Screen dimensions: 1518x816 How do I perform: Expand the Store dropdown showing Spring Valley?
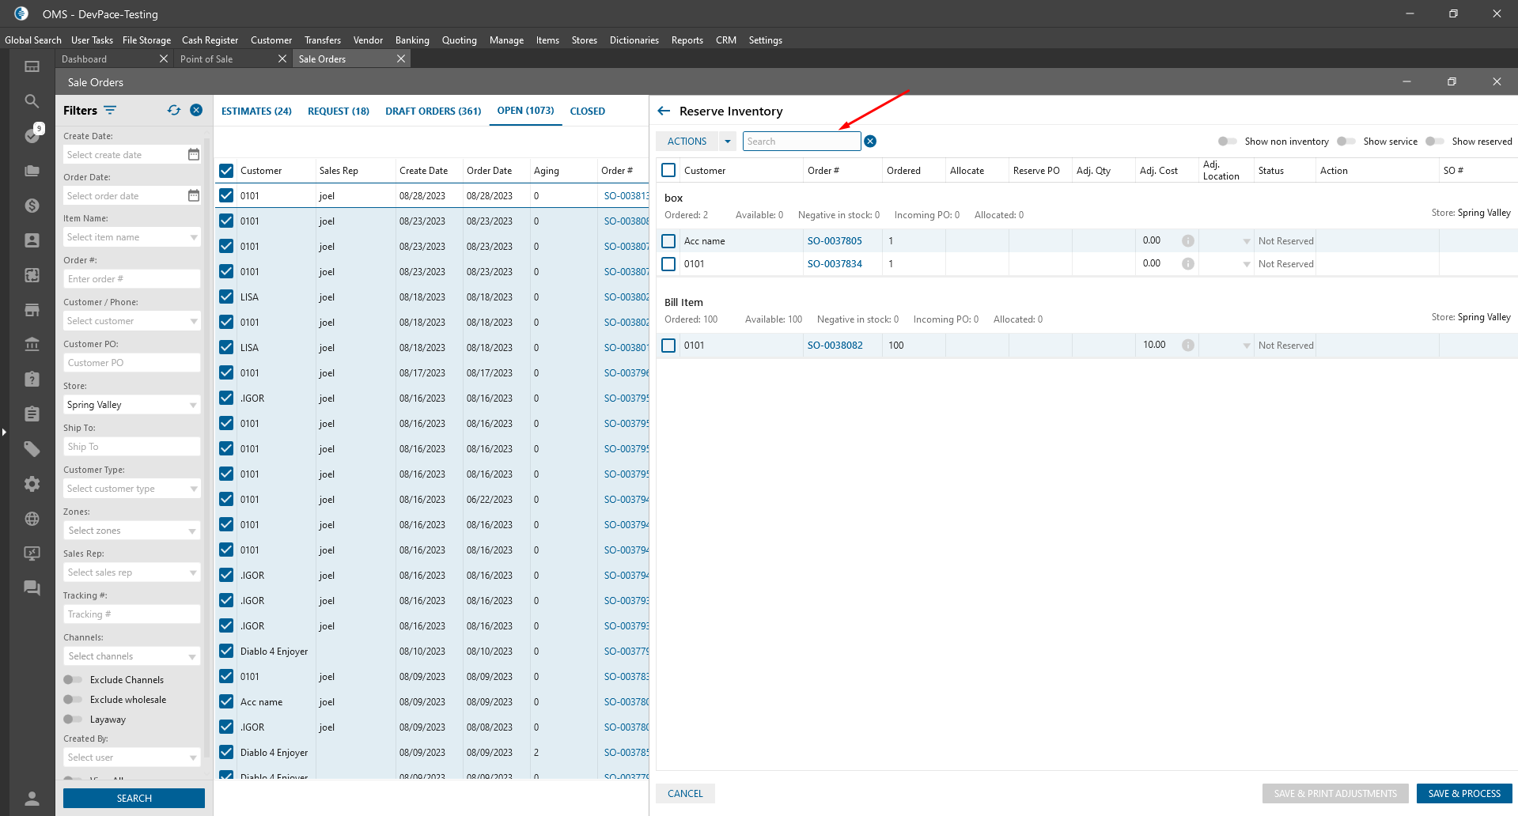tap(193, 405)
